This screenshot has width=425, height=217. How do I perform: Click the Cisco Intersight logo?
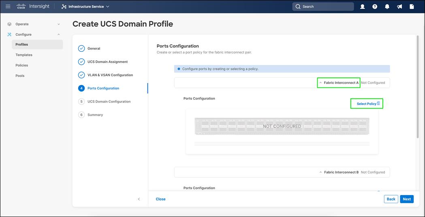[x=32, y=6]
